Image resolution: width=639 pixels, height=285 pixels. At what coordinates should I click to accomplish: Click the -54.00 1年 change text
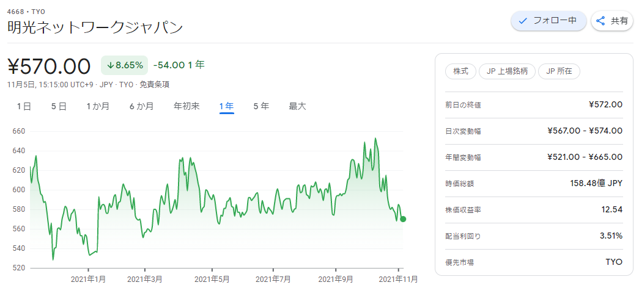tap(179, 65)
